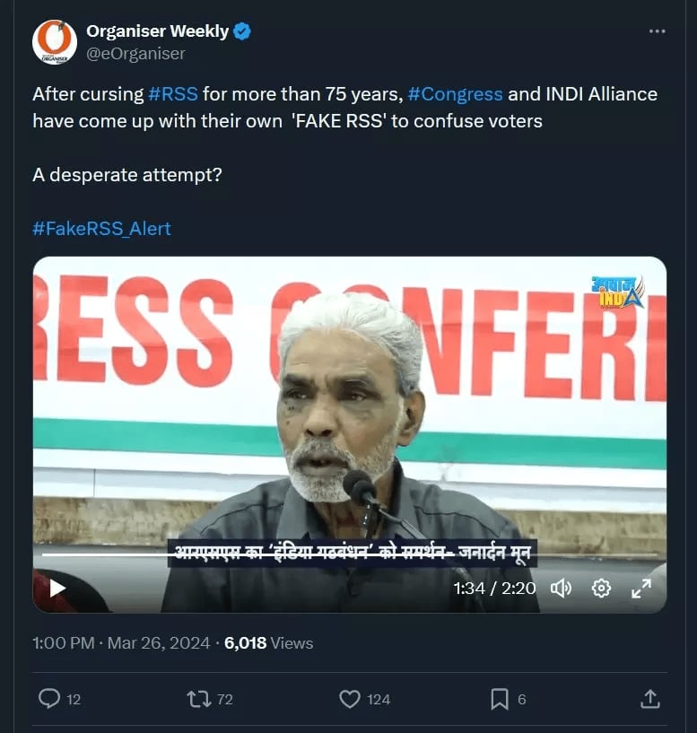Click Organiser Weekly profile avatar
This screenshot has height=733, width=697.
(55, 42)
